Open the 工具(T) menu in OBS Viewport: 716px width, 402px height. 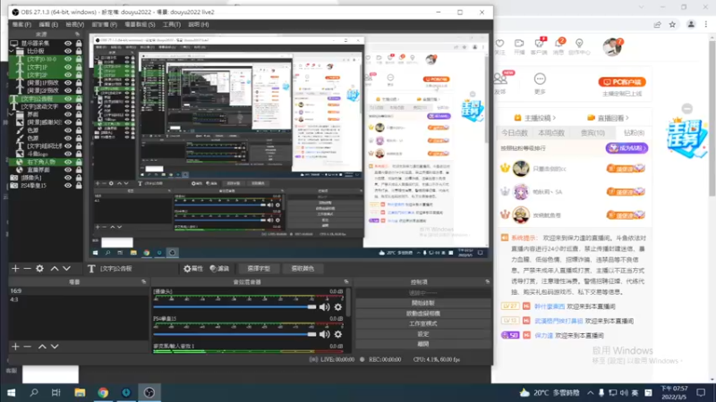tap(172, 24)
